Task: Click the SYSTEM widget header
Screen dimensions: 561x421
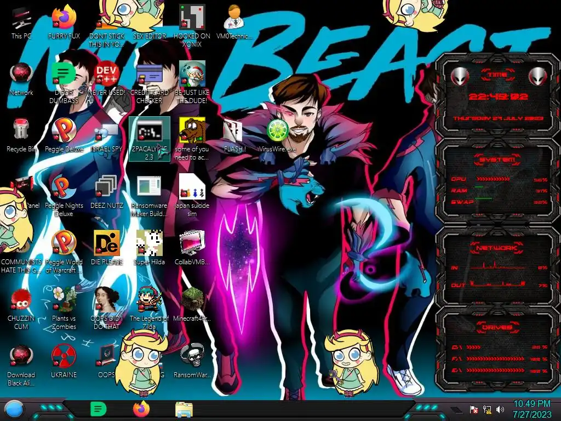Action: tap(497, 160)
